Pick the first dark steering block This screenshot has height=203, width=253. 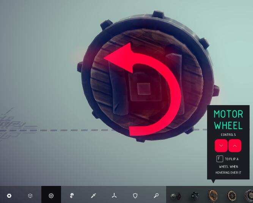[175, 196]
